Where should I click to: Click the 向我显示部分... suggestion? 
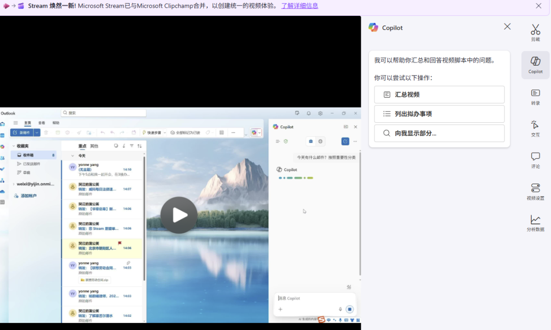coord(439,133)
